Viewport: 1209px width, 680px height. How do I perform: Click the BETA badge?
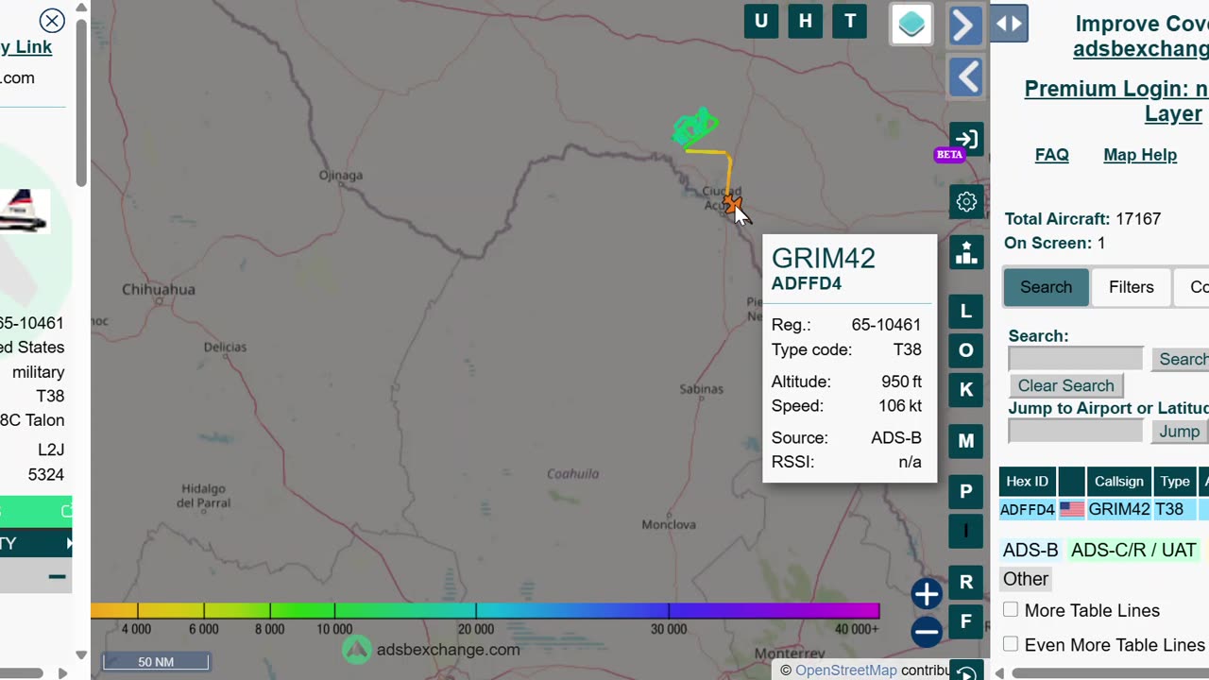click(948, 154)
